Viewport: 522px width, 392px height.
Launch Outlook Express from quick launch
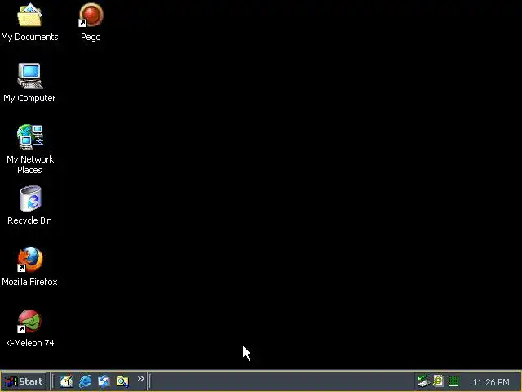coord(104,381)
